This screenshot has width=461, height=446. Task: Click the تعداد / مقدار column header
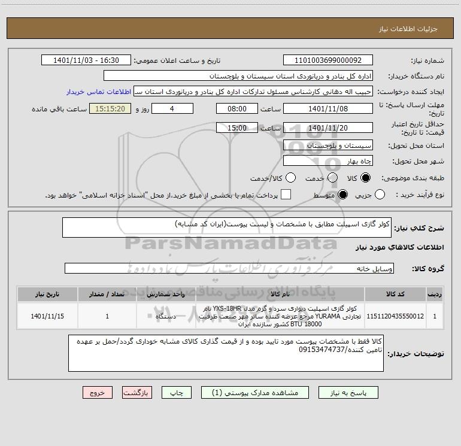(107, 295)
